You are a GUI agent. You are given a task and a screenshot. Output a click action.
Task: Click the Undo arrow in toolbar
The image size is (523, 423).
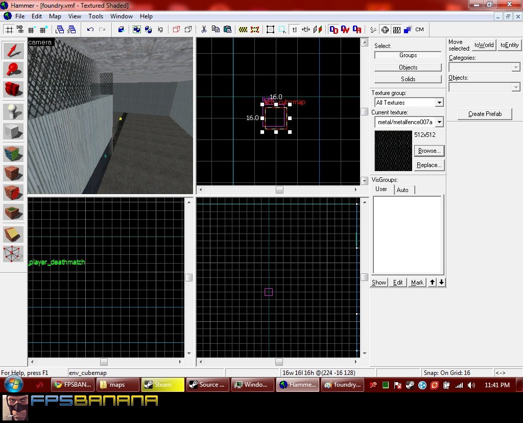pos(90,30)
